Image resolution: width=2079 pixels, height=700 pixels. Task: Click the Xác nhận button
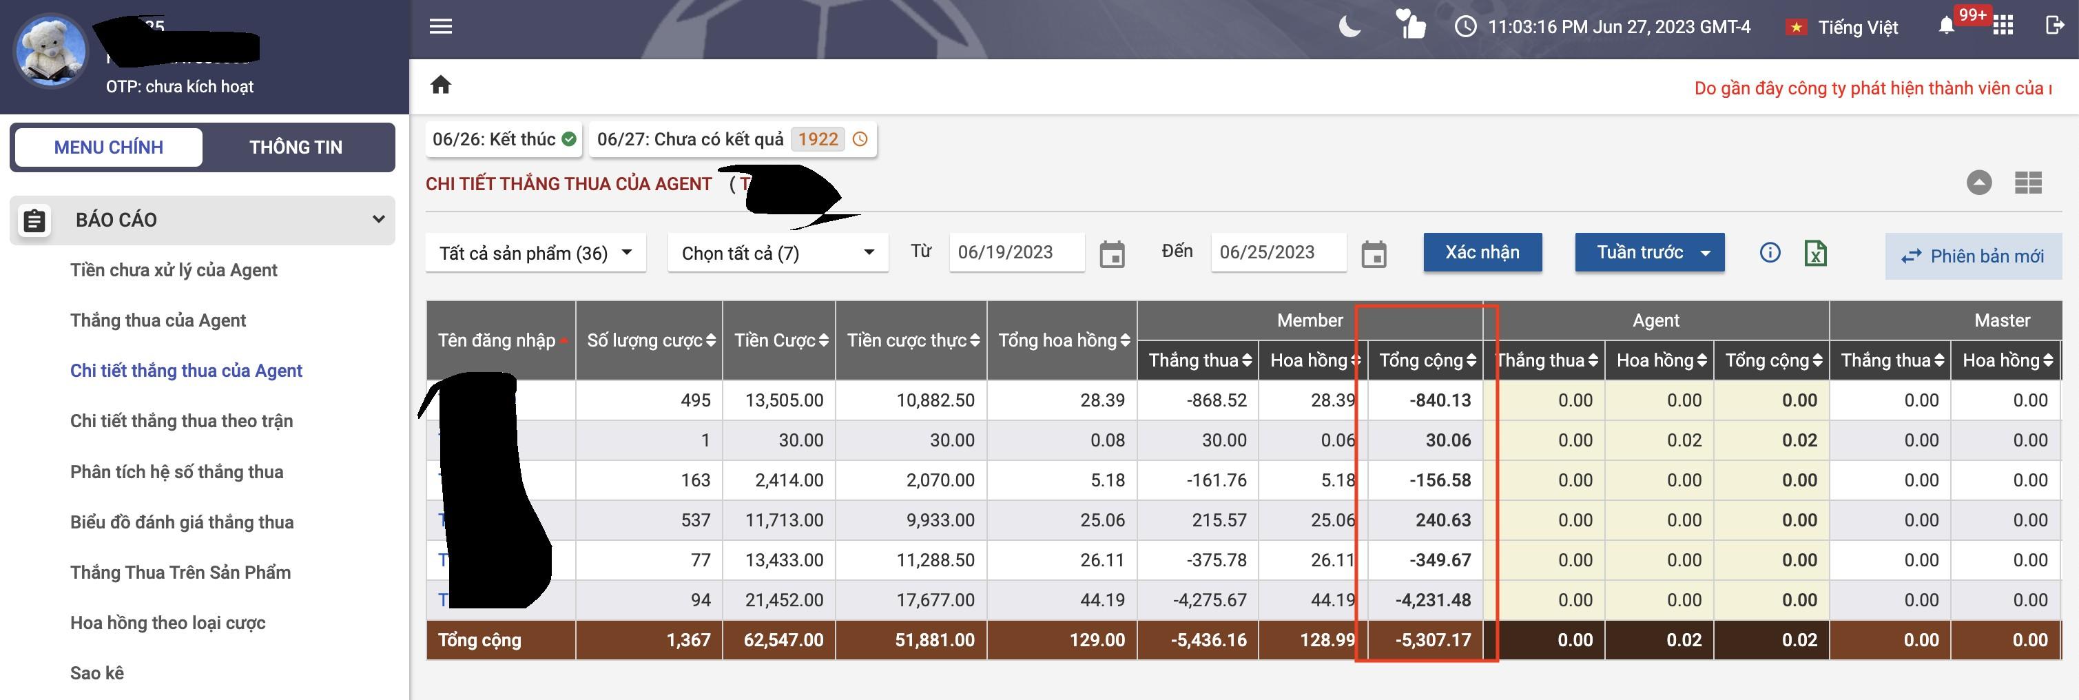(1482, 253)
